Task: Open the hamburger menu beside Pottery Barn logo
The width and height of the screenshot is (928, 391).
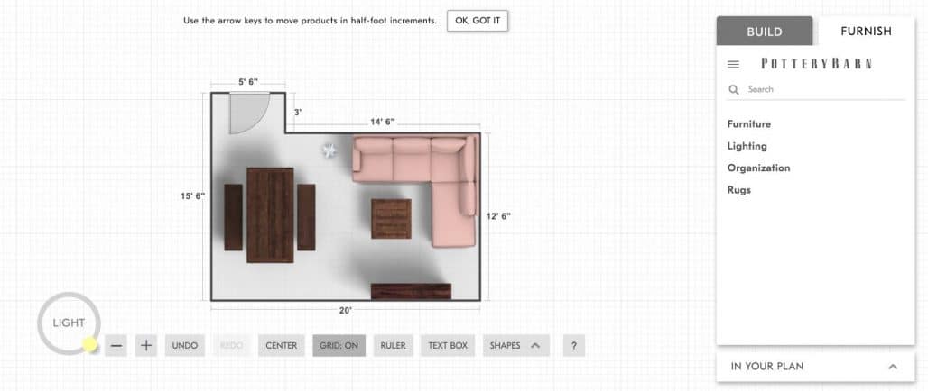Action: pos(733,64)
